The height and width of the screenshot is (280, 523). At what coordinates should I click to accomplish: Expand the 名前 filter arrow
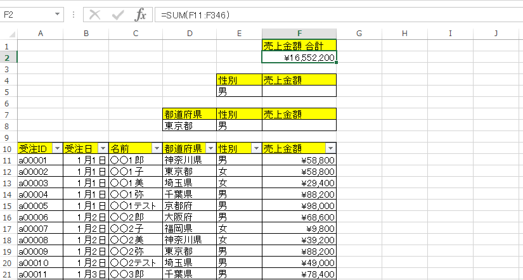pyautogui.click(x=156, y=148)
